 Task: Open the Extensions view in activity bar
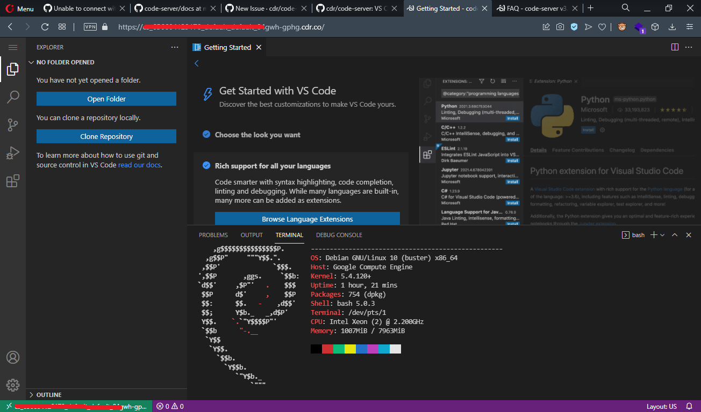click(13, 181)
